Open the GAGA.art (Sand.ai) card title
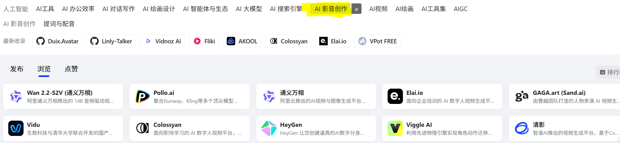The width and height of the screenshot is (620, 143). point(559,93)
